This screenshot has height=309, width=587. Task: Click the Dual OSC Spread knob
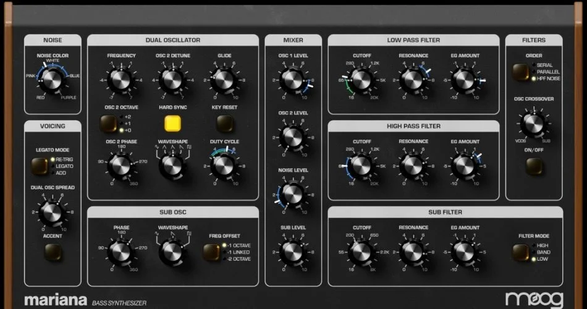(x=52, y=212)
